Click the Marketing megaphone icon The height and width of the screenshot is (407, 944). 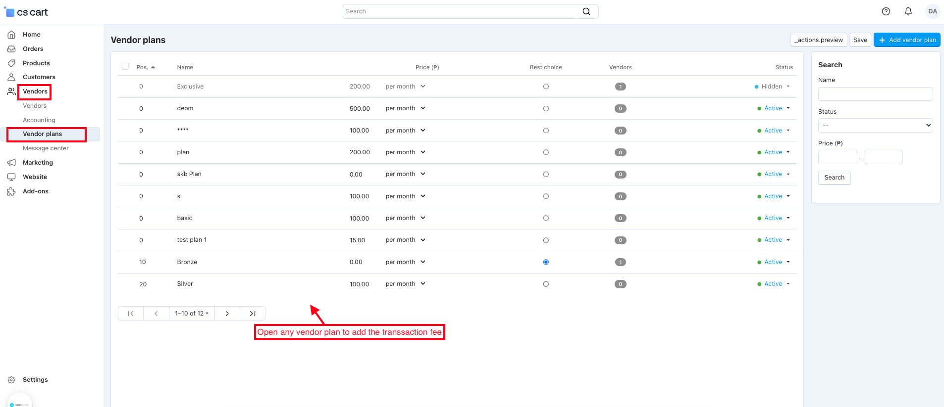pyautogui.click(x=11, y=163)
